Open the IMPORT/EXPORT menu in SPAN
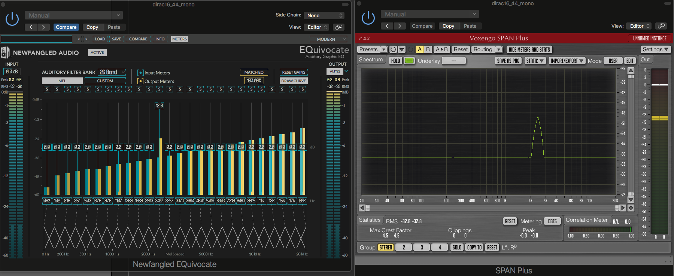The image size is (674, 276). (x=567, y=61)
